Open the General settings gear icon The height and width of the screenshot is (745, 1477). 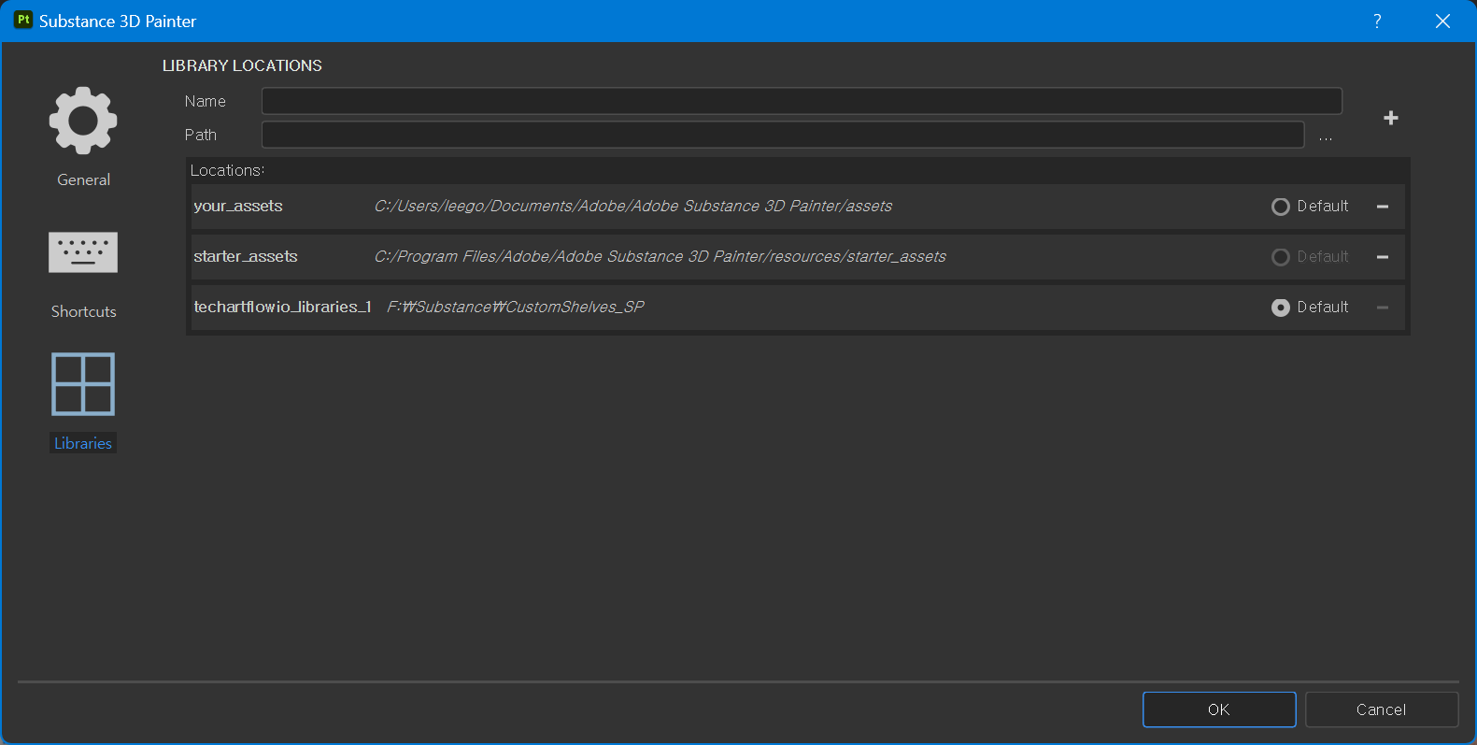(83, 121)
